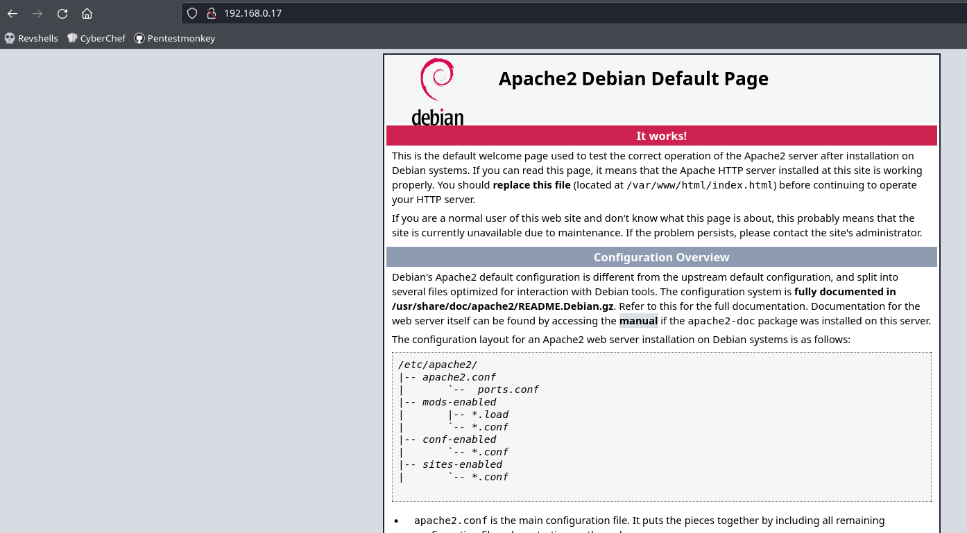Viewport: 967px width, 533px height.
Task: Click the Apache2 Debian Default Page heading
Action: (633, 78)
